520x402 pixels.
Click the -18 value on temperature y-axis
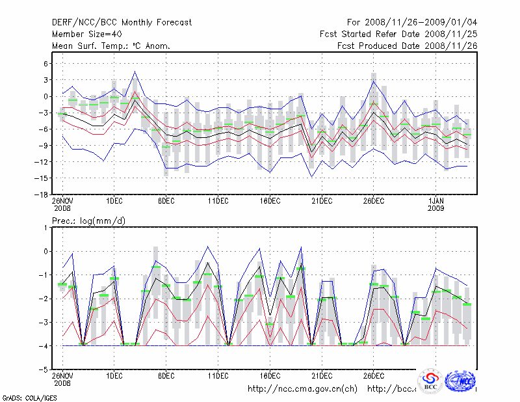click(x=39, y=194)
